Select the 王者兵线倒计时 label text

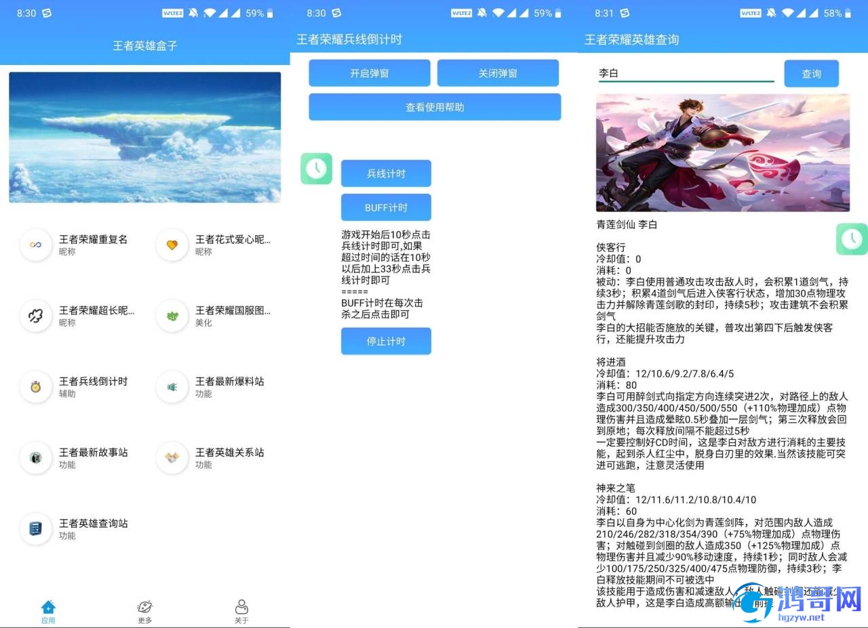pos(94,381)
